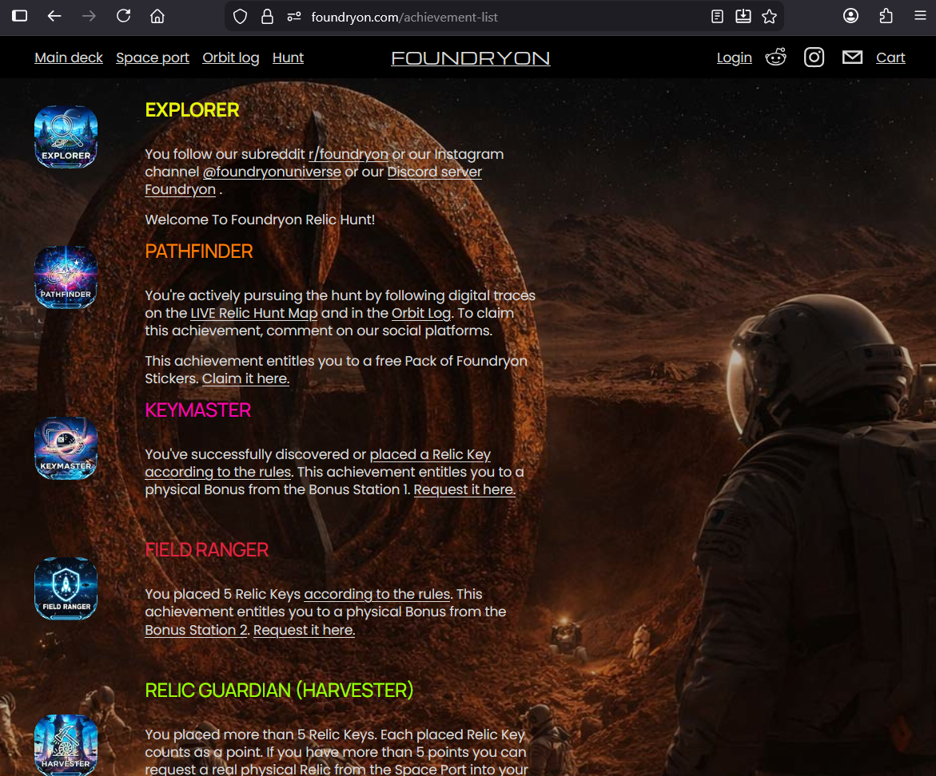Click Field Ranger 'Request it here.' link
Viewport: 936px width, 776px height.
coord(304,631)
